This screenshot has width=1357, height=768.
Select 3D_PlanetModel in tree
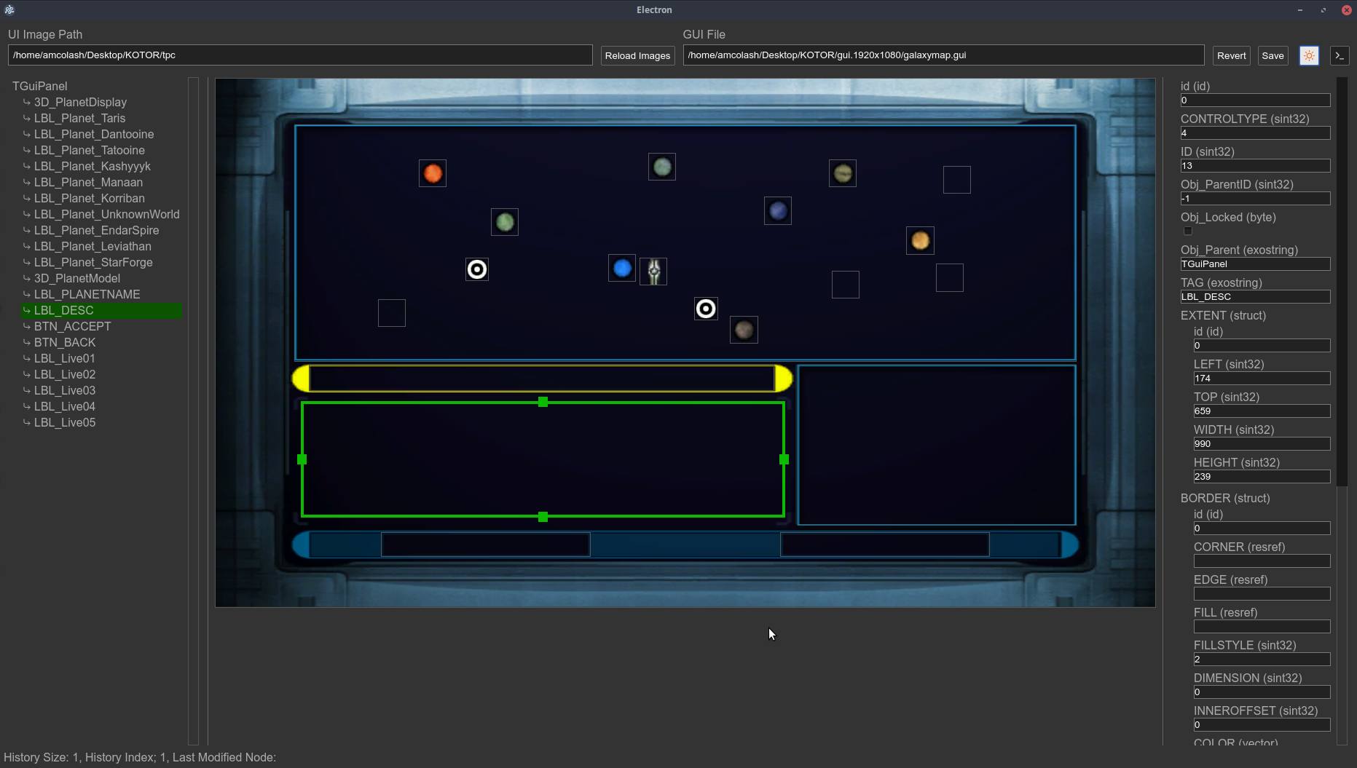[77, 278]
